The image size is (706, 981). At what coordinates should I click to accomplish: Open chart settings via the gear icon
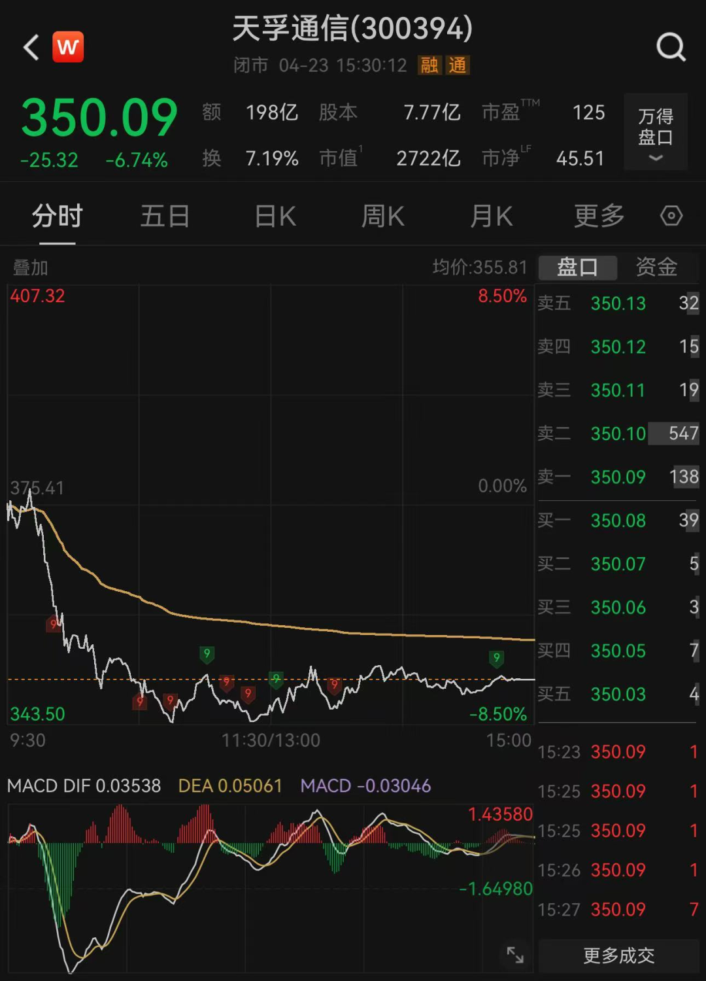671,216
